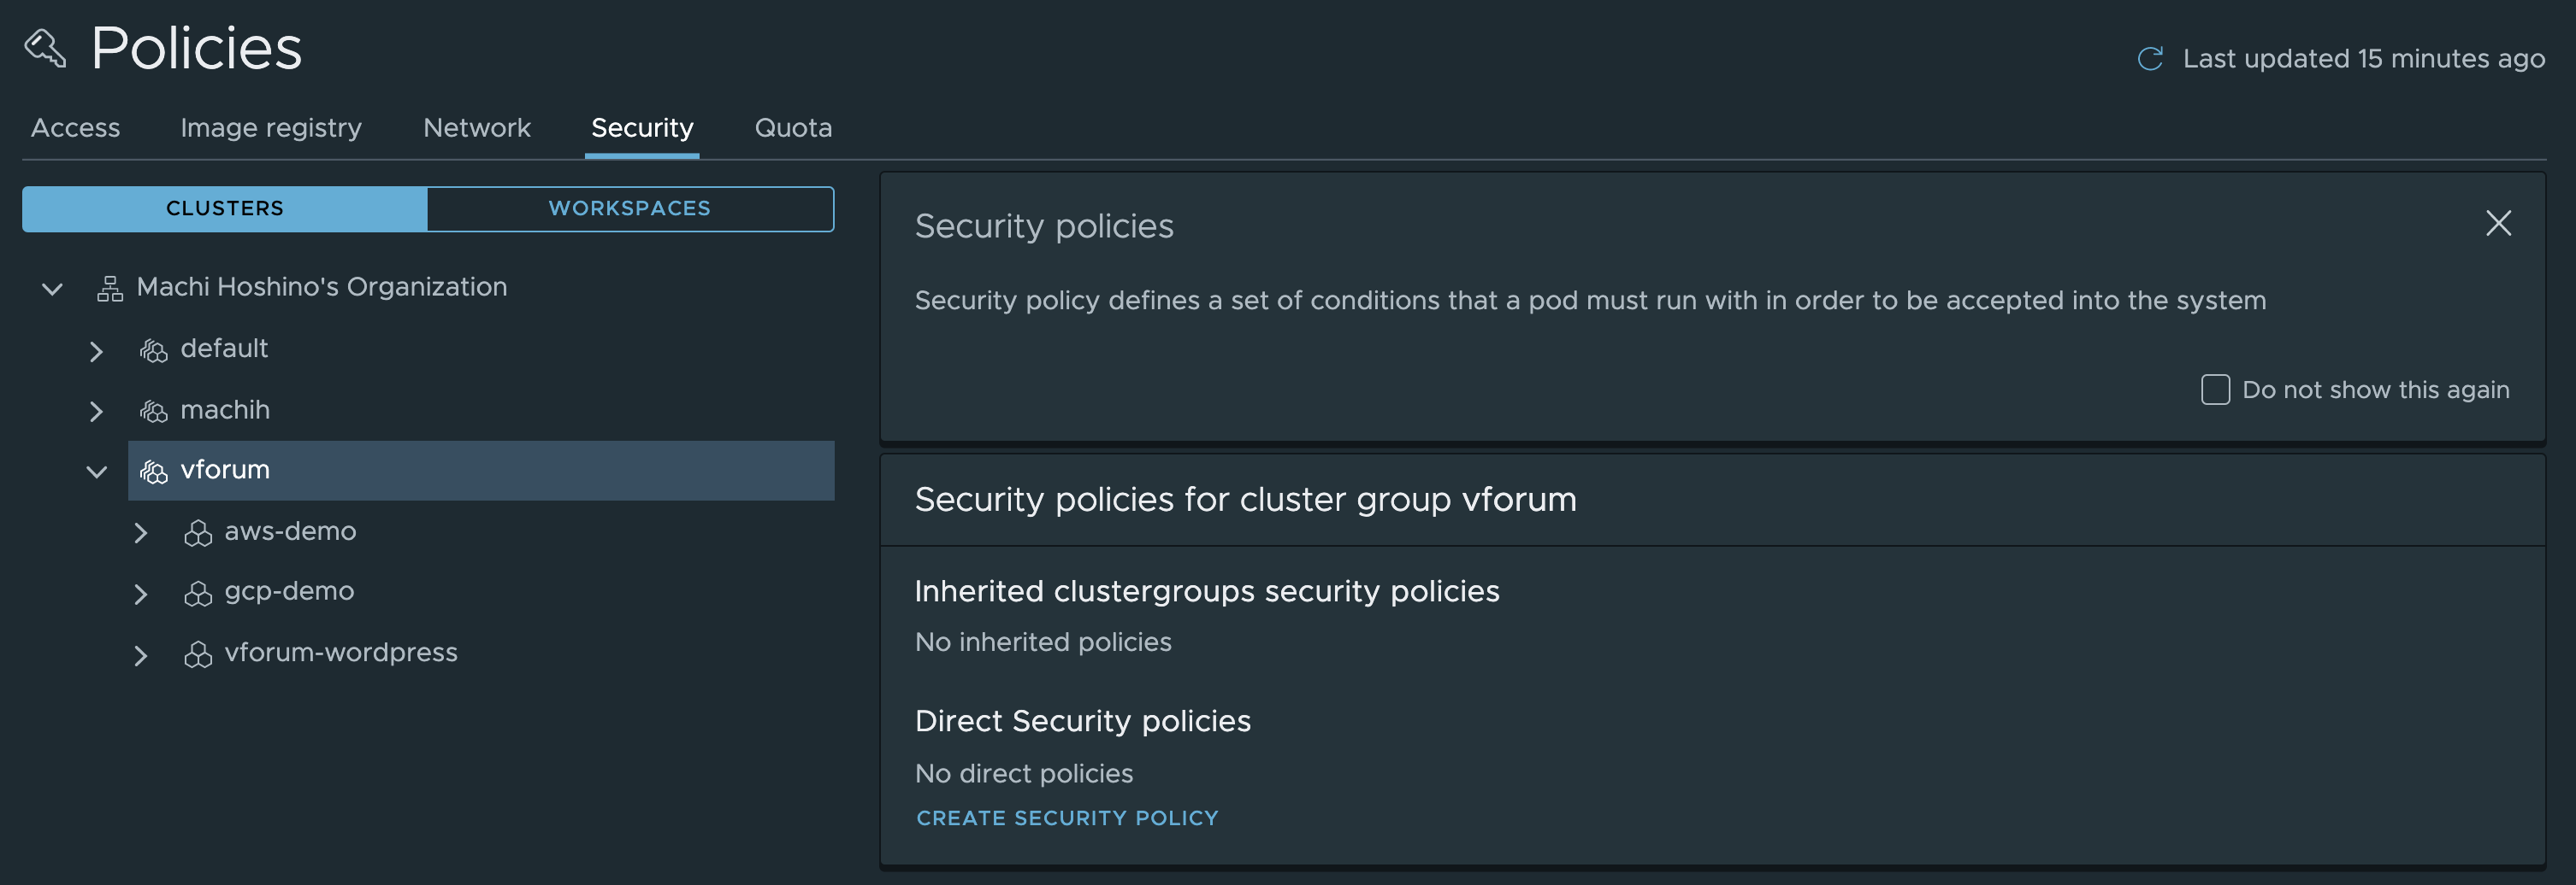Image resolution: width=2576 pixels, height=885 pixels.
Task: Check Do not show this again
Action: coord(2215,390)
